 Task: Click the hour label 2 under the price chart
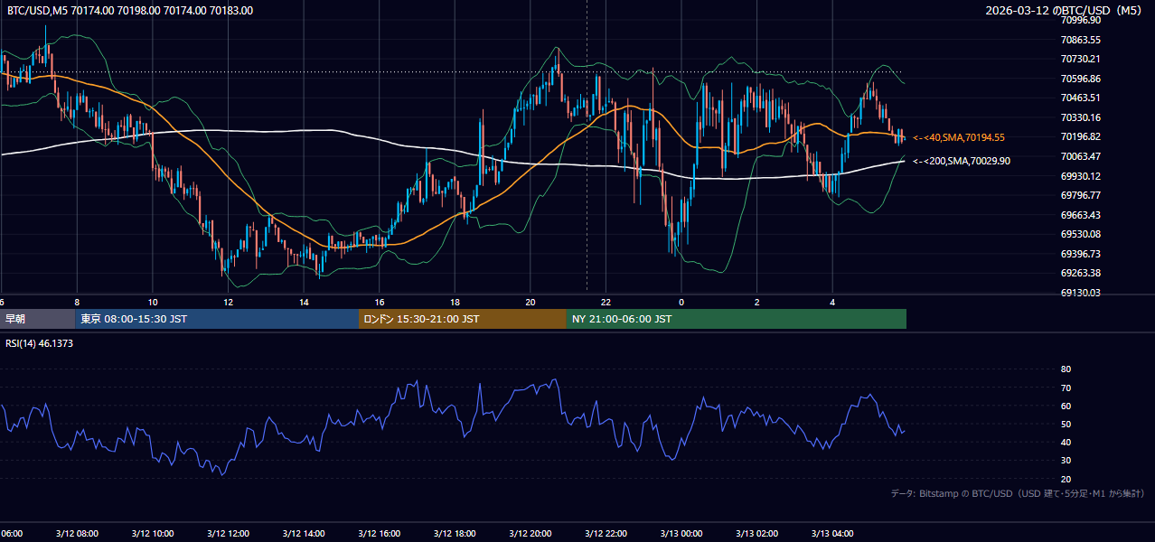coord(756,302)
